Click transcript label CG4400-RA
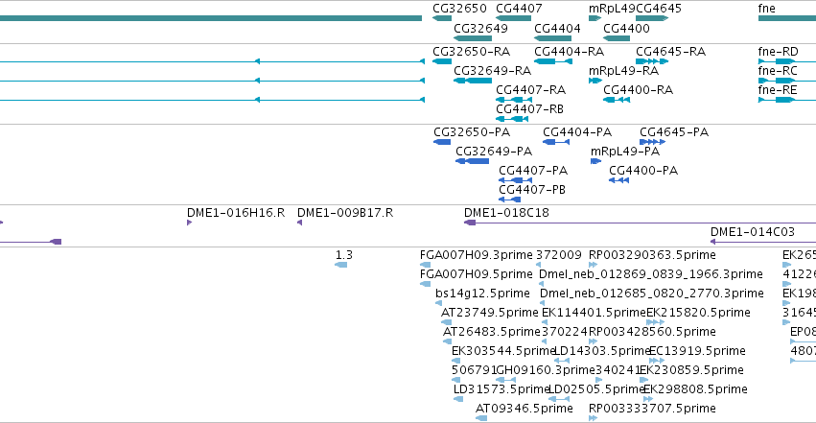816x423 pixels. pos(638,90)
